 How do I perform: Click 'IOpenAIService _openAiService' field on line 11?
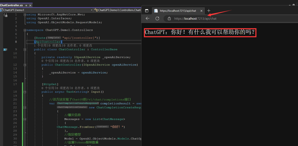pyautogui.click(x=102, y=57)
